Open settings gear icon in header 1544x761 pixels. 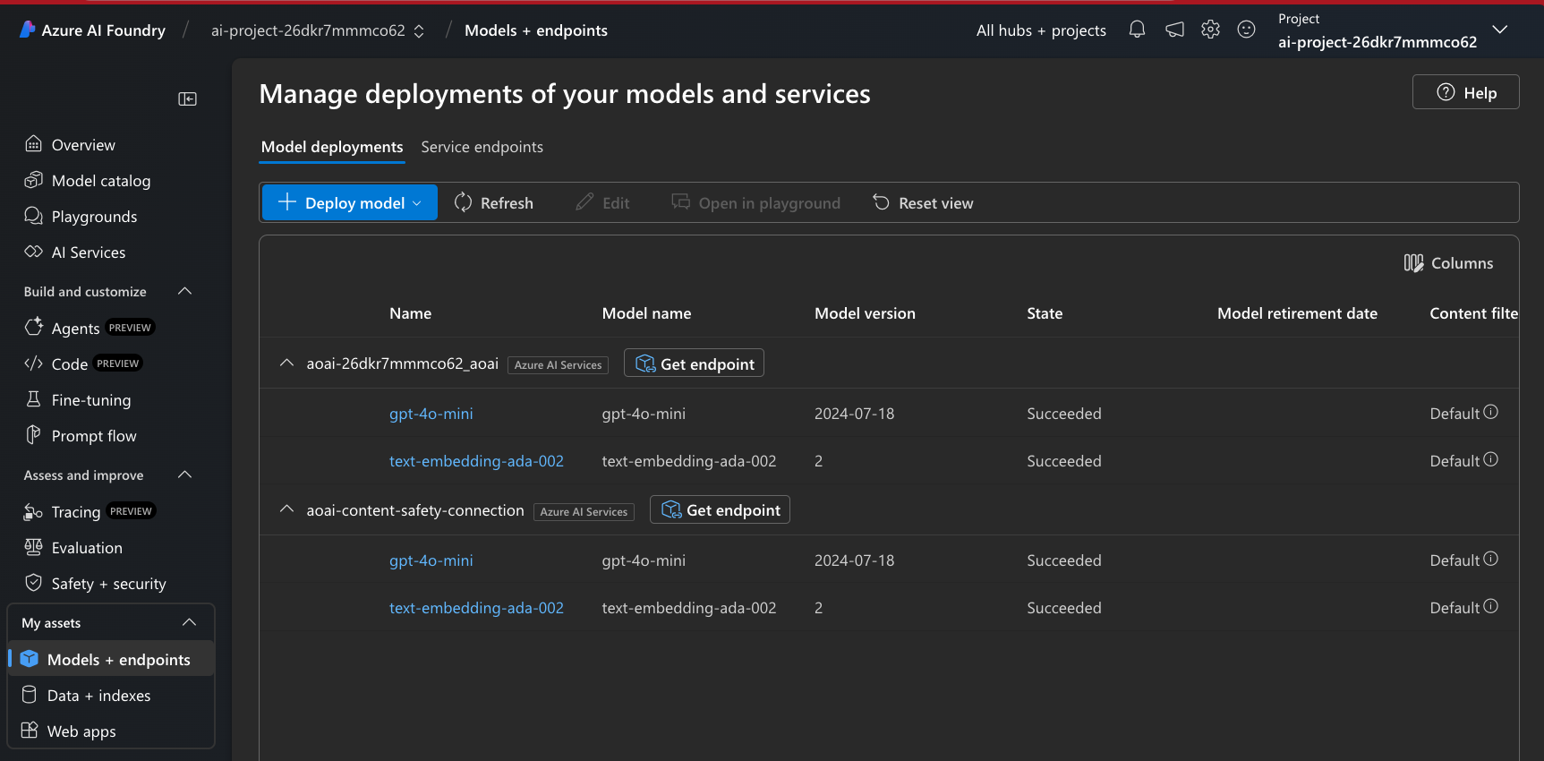pyautogui.click(x=1210, y=30)
